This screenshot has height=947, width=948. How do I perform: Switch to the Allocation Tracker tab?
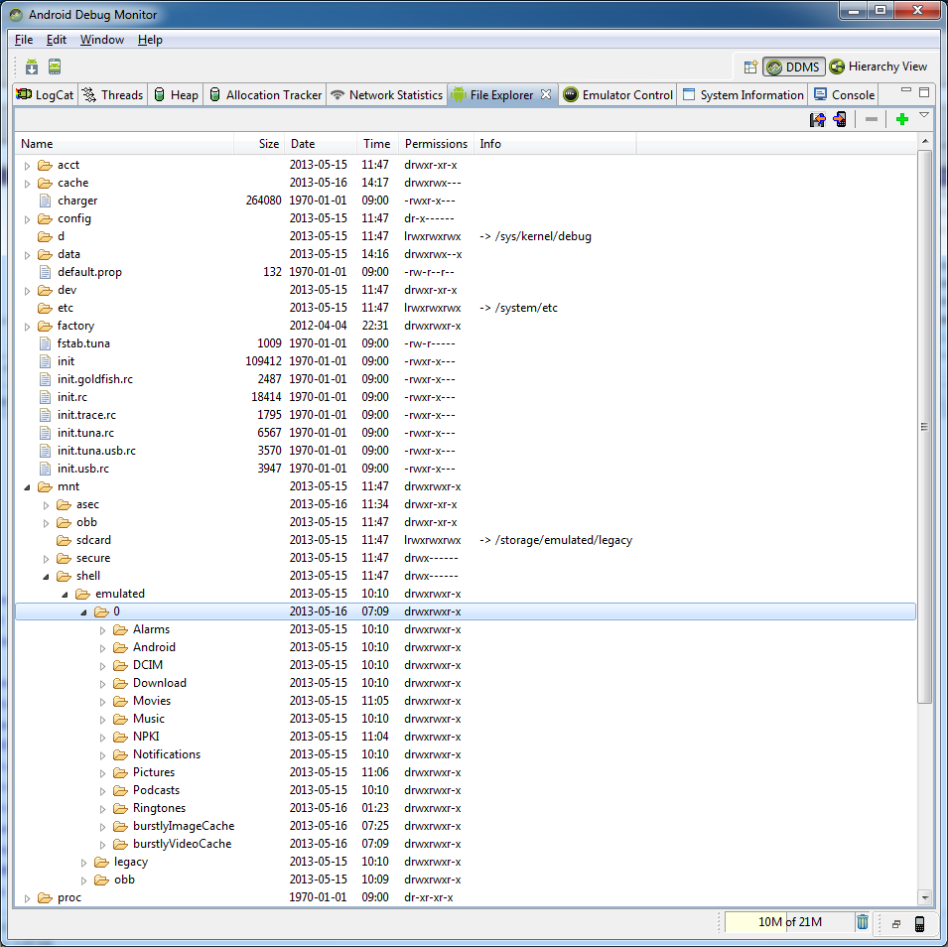265,95
